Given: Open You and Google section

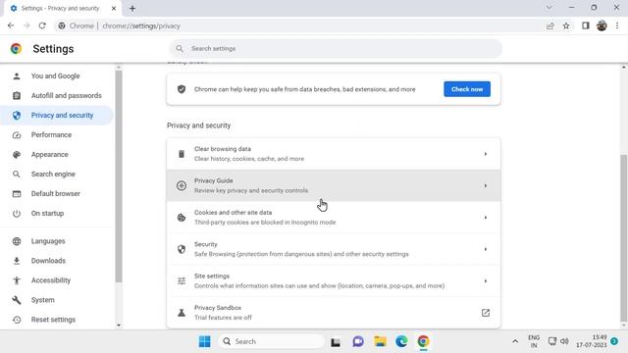Looking at the screenshot, I should (x=56, y=76).
